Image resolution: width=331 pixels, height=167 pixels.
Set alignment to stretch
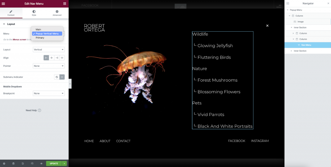coord(62,58)
